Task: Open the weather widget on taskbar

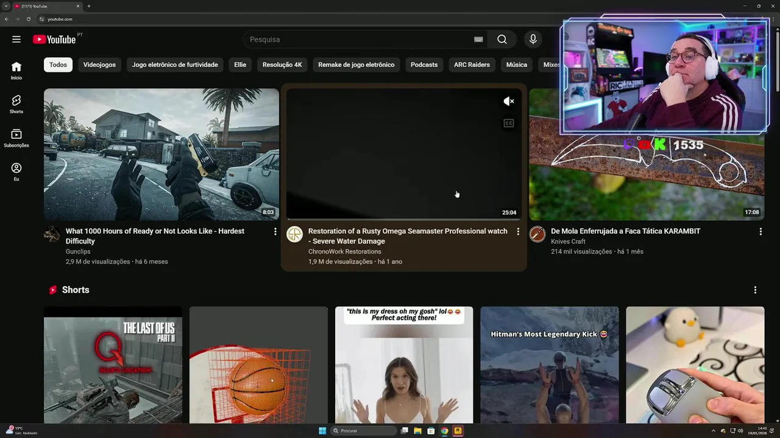Action: (x=23, y=431)
